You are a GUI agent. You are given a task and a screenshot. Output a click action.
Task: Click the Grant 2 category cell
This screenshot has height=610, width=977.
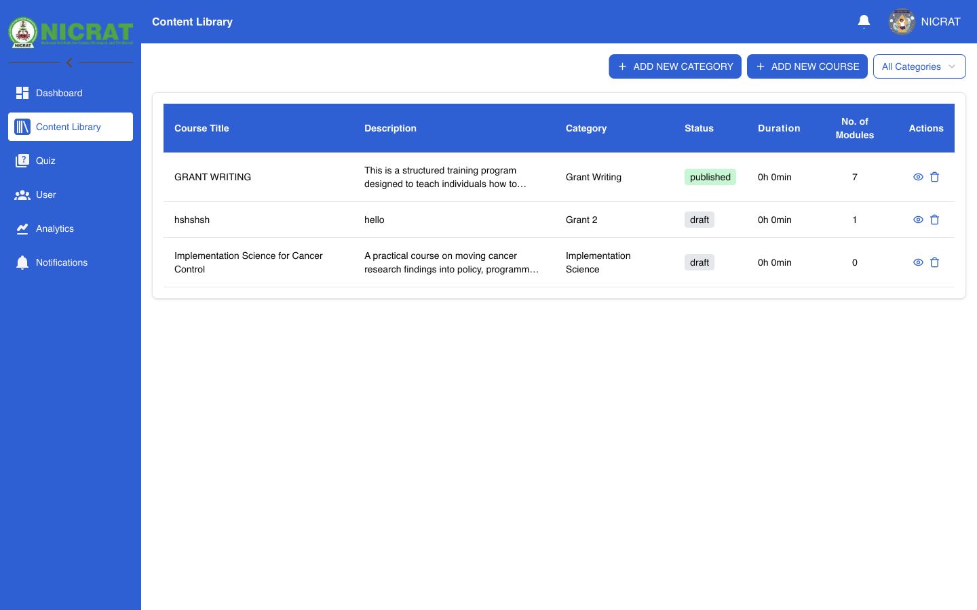pos(581,220)
